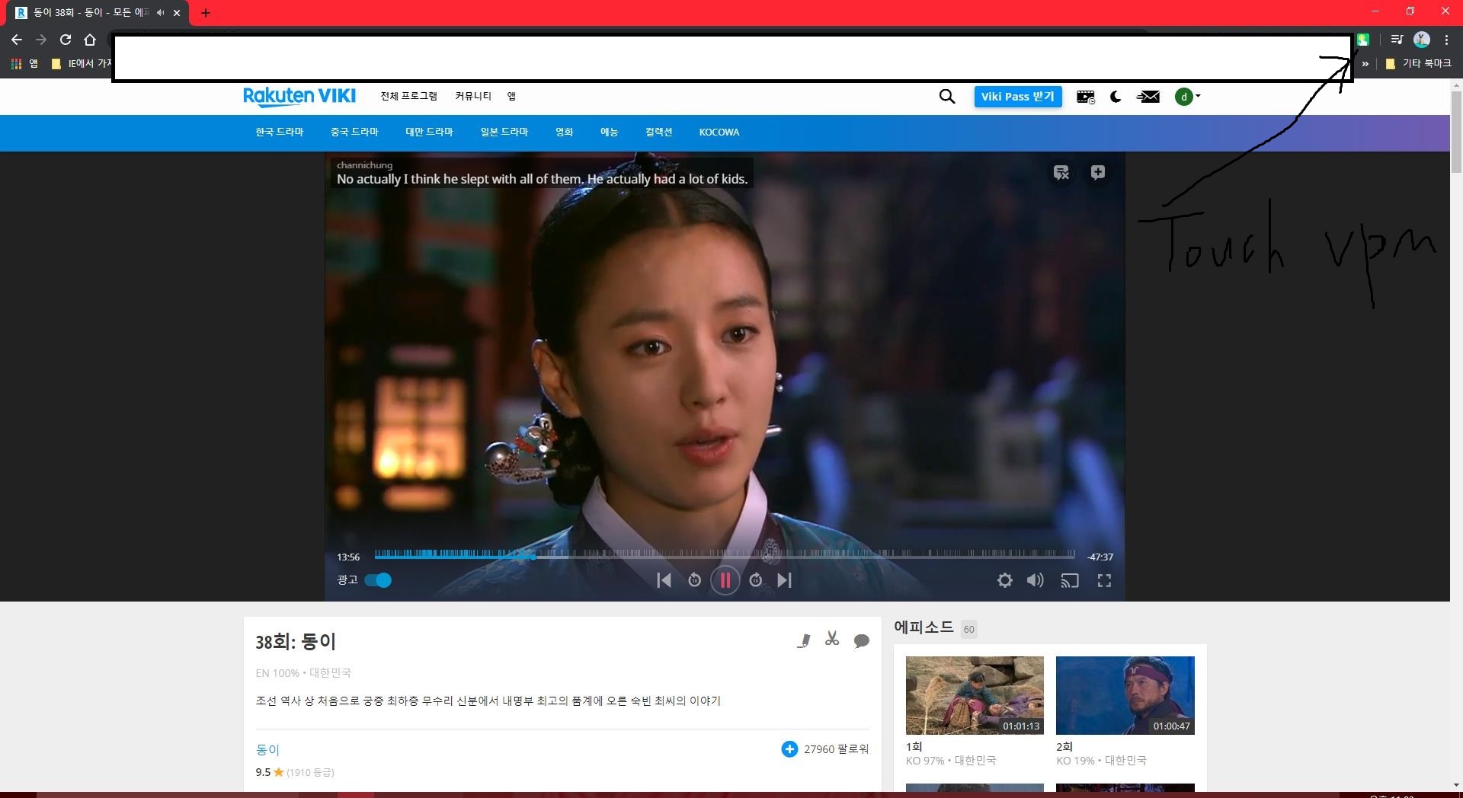This screenshot has width=1463, height=798.
Task: Expand the user account dropdown
Action: (x=1187, y=97)
